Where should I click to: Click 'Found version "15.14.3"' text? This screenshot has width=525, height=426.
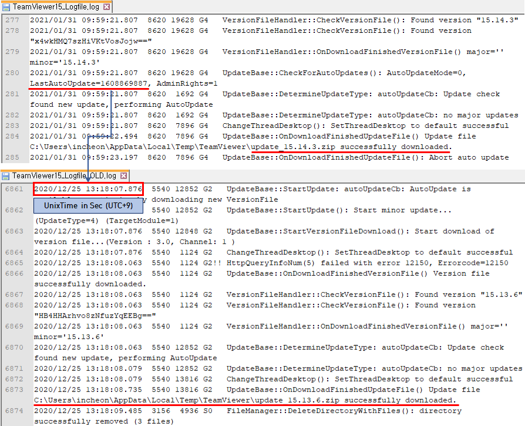[465, 20]
